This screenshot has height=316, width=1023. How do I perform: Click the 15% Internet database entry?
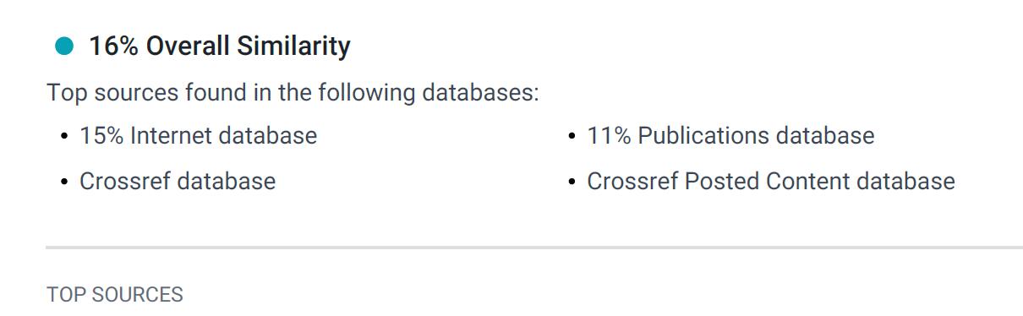tap(198, 135)
